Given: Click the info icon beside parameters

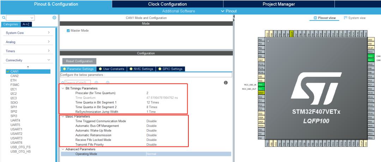Looking at the screenshot, I should (x=226, y=83).
